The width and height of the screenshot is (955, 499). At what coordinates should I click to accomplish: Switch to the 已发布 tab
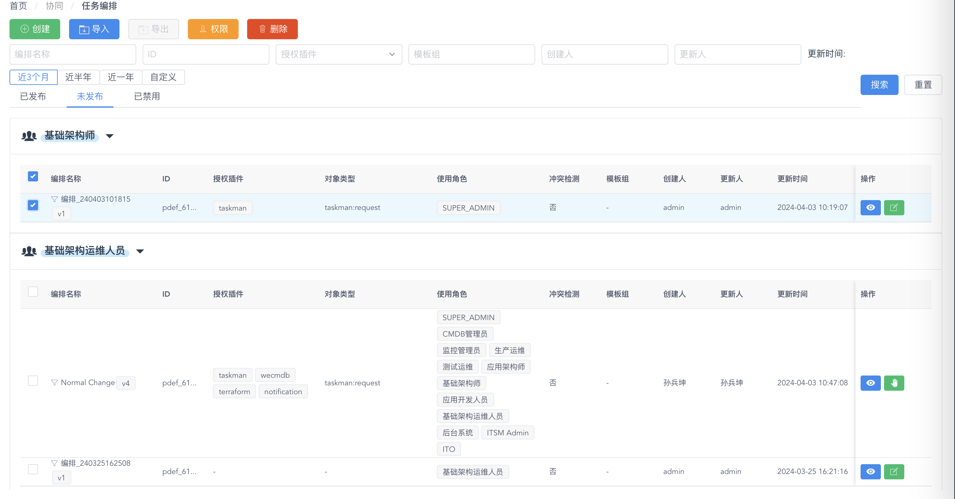tap(33, 97)
